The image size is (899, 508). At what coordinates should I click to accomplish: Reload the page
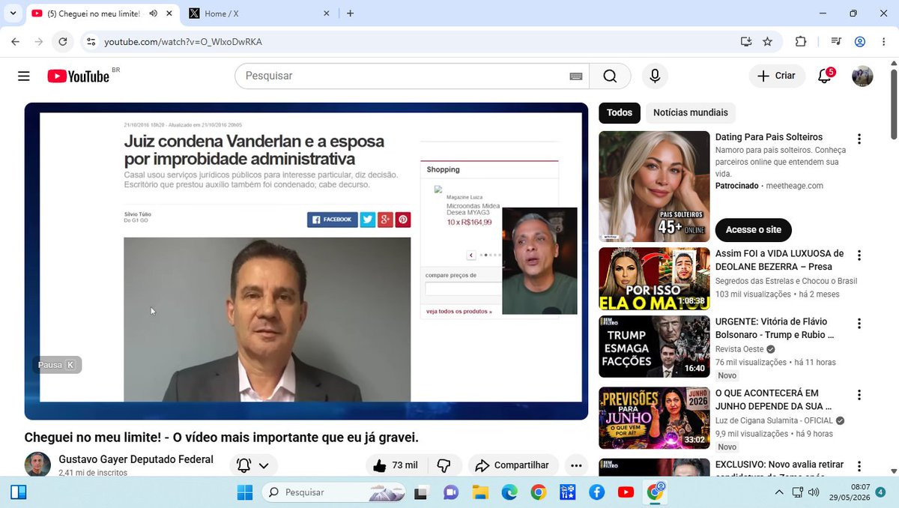pyautogui.click(x=63, y=42)
